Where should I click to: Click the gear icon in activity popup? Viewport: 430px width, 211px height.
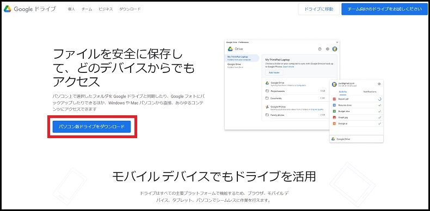coord(379,84)
